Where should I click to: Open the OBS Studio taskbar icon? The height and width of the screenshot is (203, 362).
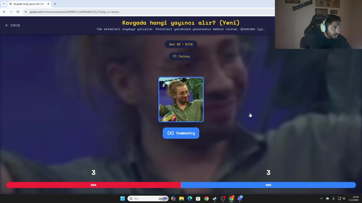click(223, 198)
